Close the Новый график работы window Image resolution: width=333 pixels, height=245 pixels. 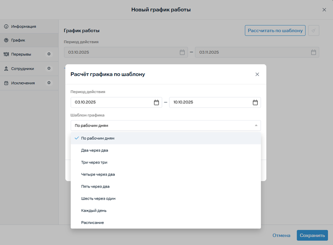[x=324, y=10]
